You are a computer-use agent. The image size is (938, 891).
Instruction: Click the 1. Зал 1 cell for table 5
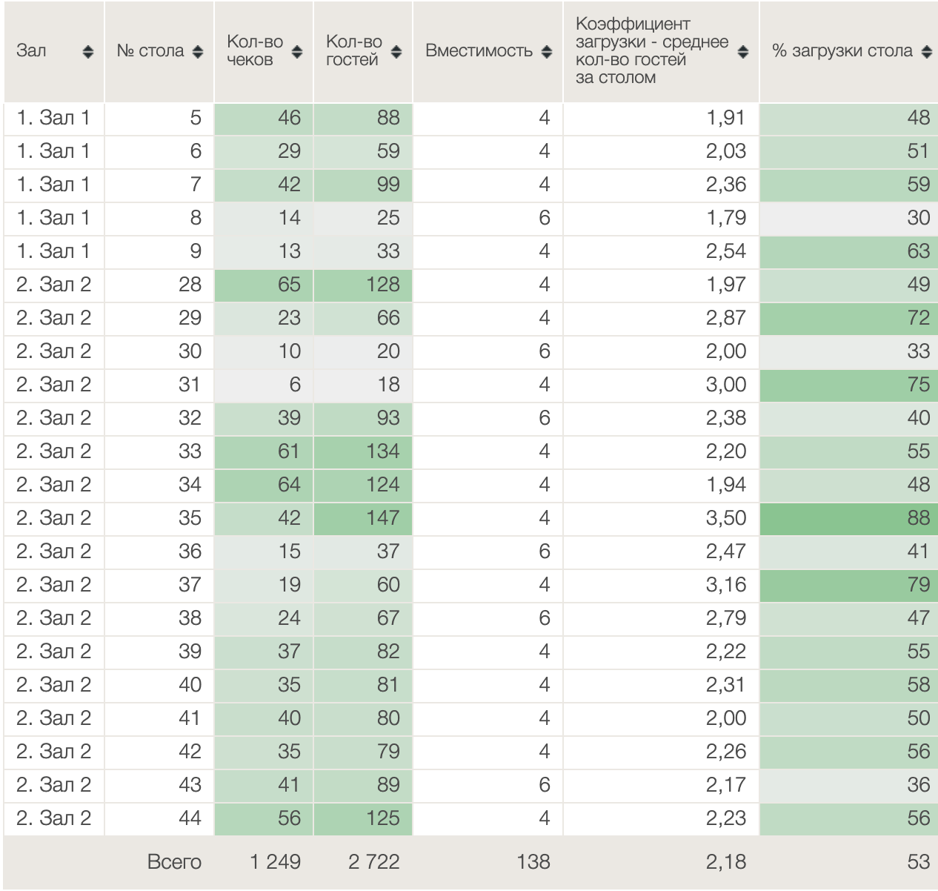(x=53, y=118)
